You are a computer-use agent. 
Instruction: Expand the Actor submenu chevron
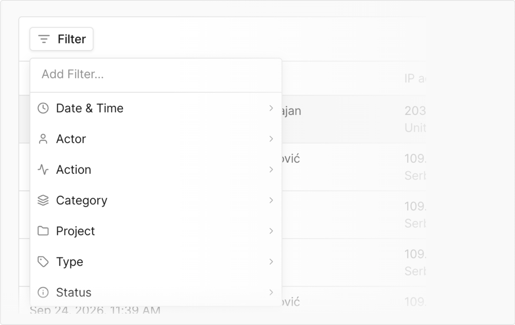tap(271, 139)
